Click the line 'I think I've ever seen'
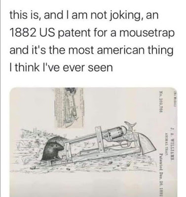Viewport: 186px width, 197px height. (61, 67)
